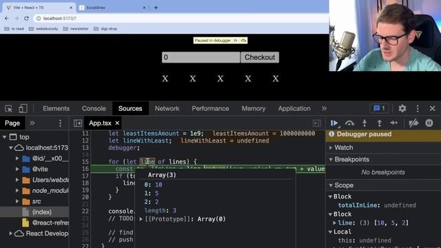Screen dimensions: 441x248
Task: Show more navigator tabs chevron
Action: pos(32,123)
